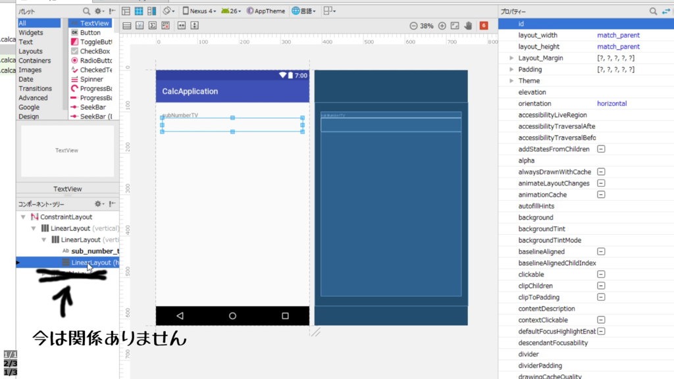Open component tree settings gear menu
Viewport: 674px width, 379px height.
point(99,204)
